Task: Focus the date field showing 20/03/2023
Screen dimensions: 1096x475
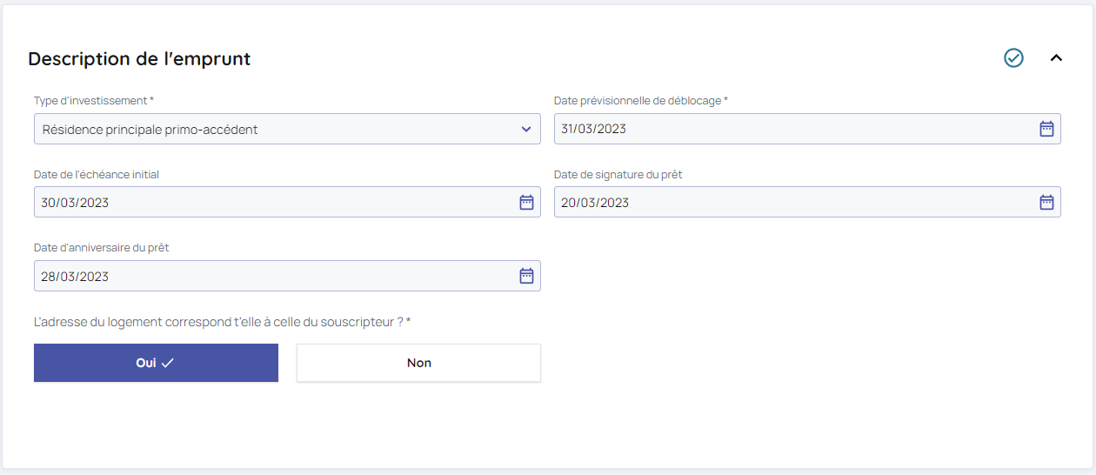Action: 783,203
